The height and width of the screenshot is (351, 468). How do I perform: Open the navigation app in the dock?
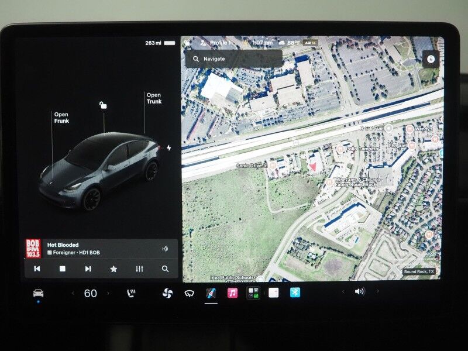(211, 293)
